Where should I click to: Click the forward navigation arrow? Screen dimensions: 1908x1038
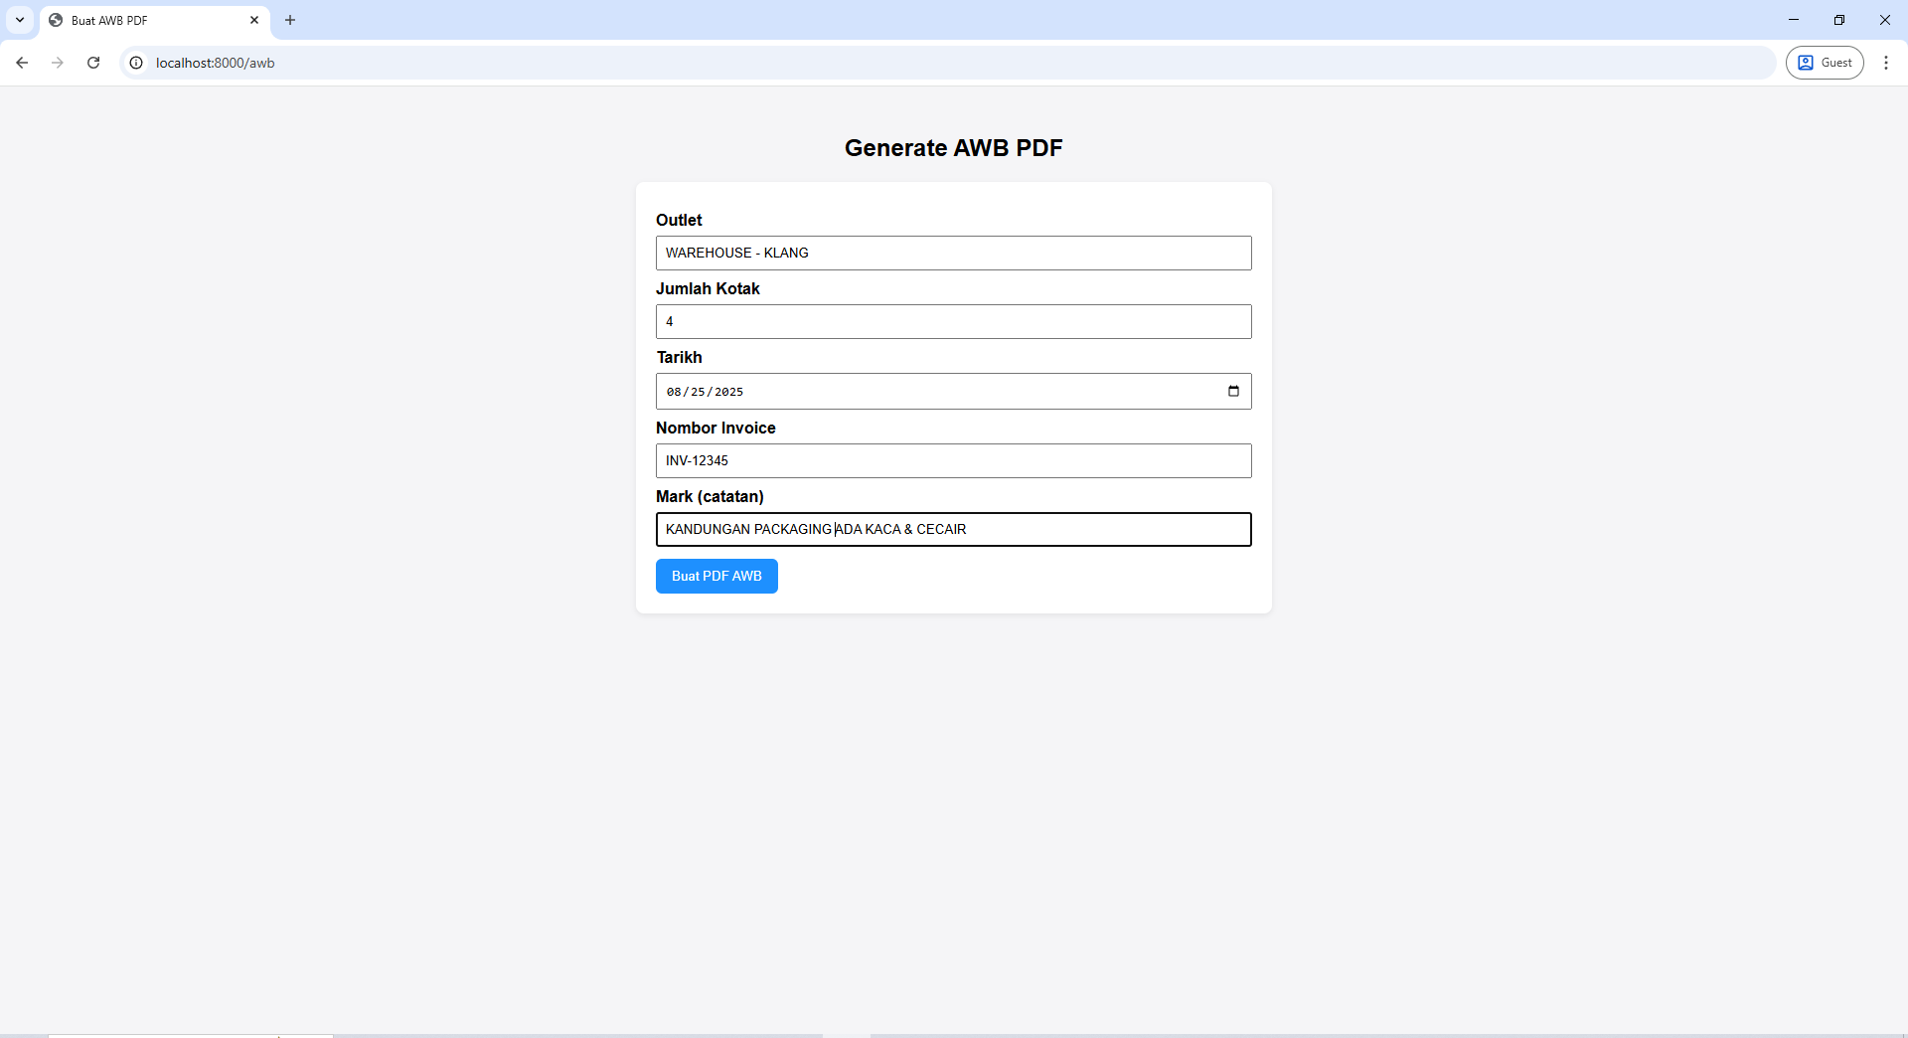[58, 62]
